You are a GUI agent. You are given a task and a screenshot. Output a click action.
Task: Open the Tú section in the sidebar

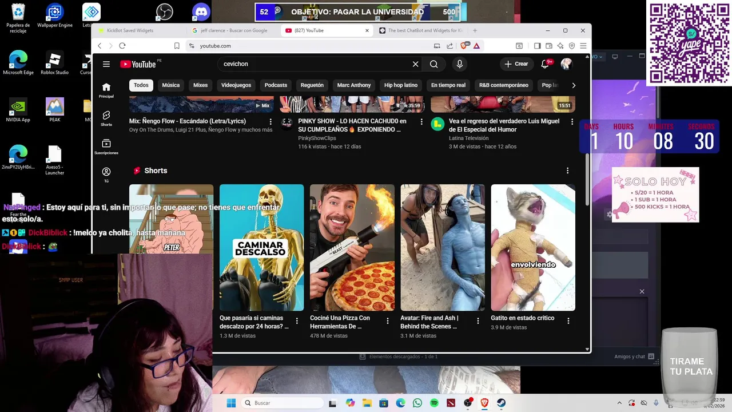(x=106, y=175)
